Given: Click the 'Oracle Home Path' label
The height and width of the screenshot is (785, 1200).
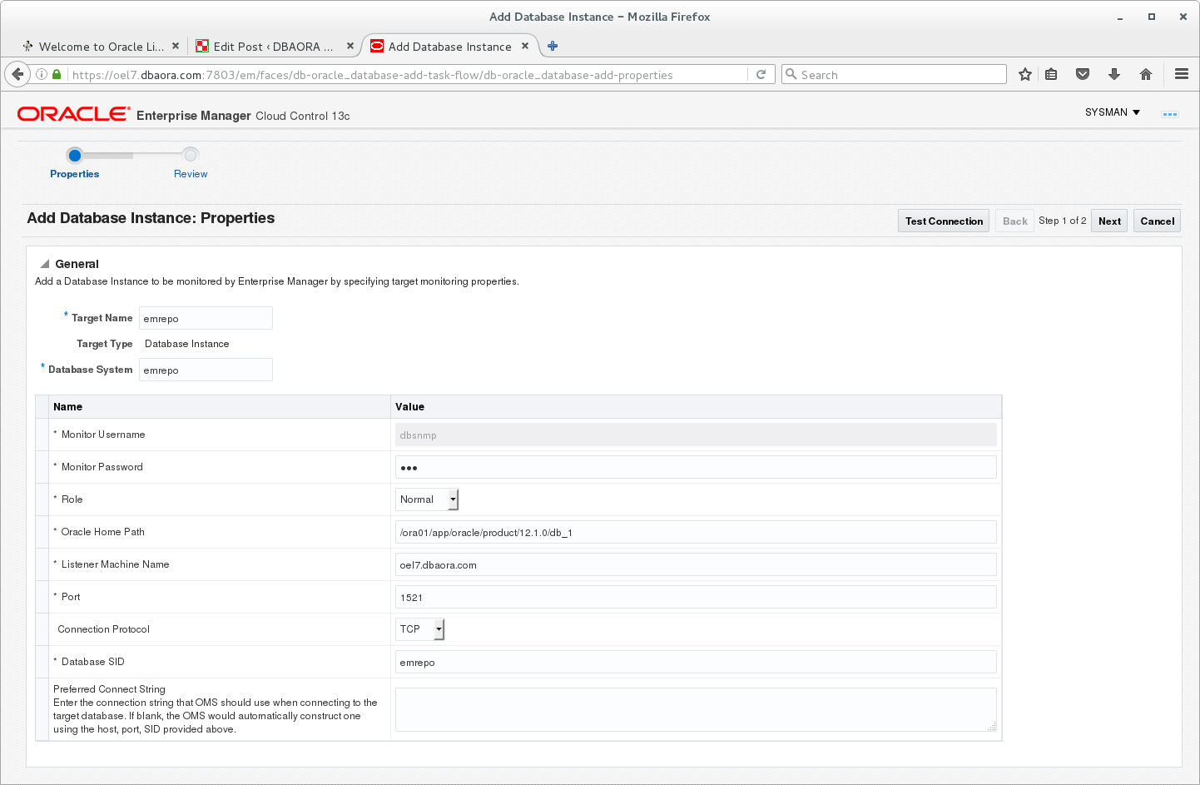Looking at the screenshot, I should [102, 532].
